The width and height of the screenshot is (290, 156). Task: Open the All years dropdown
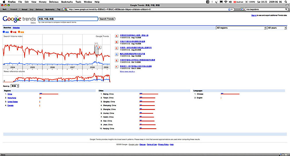pyautogui.click(x=277, y=28)
